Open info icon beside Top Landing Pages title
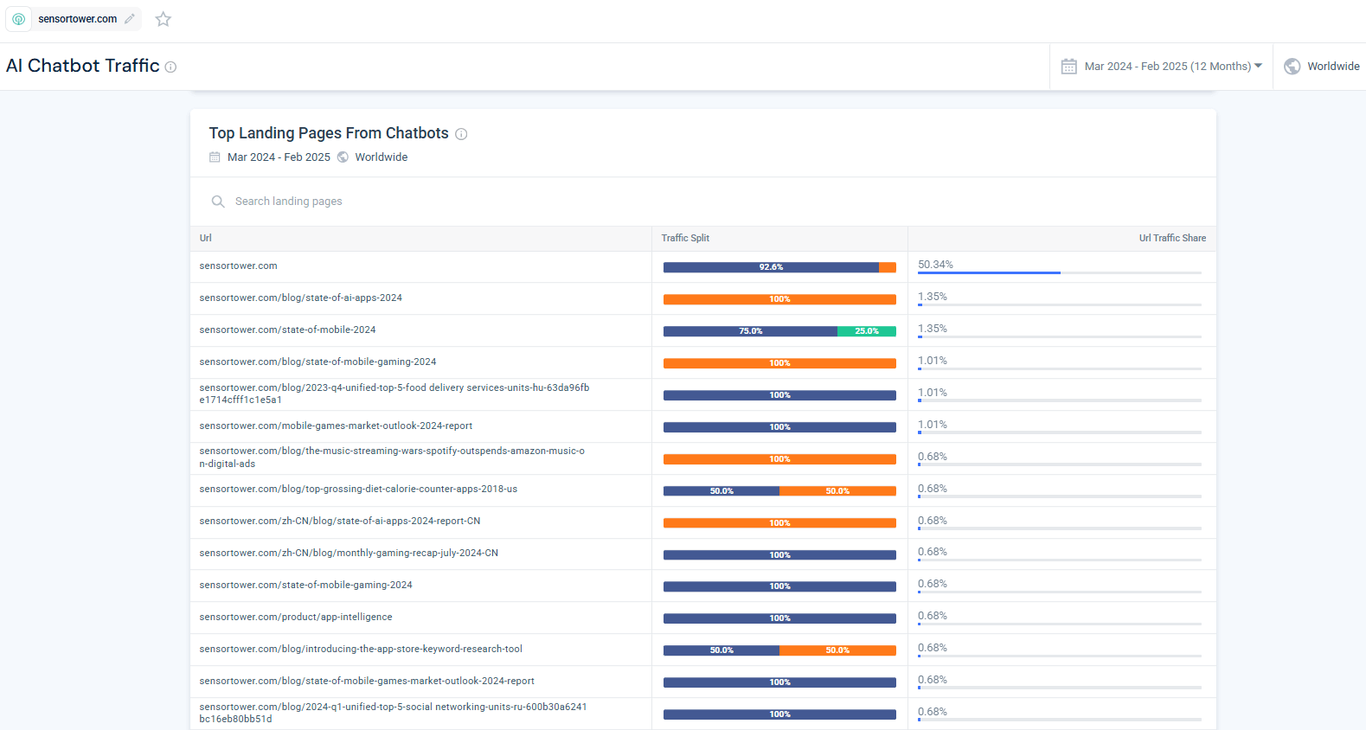 tap(461, 134)
